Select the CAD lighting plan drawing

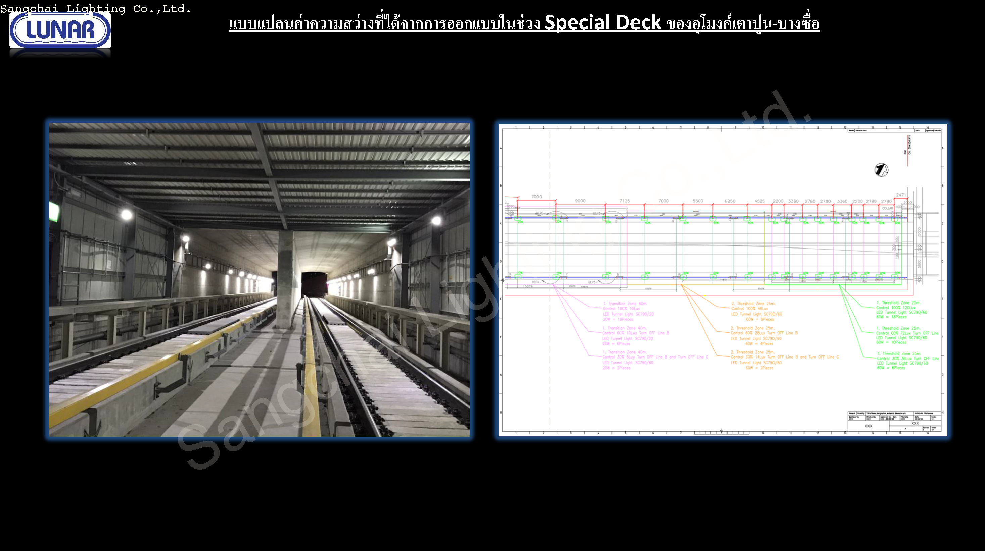[x=722, y=280]
